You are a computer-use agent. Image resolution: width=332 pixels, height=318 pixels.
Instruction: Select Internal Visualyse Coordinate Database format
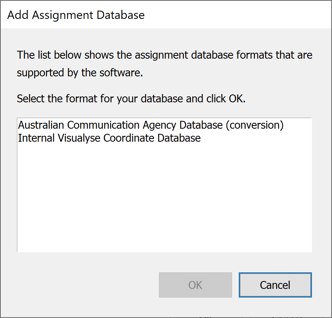(109, 138)
